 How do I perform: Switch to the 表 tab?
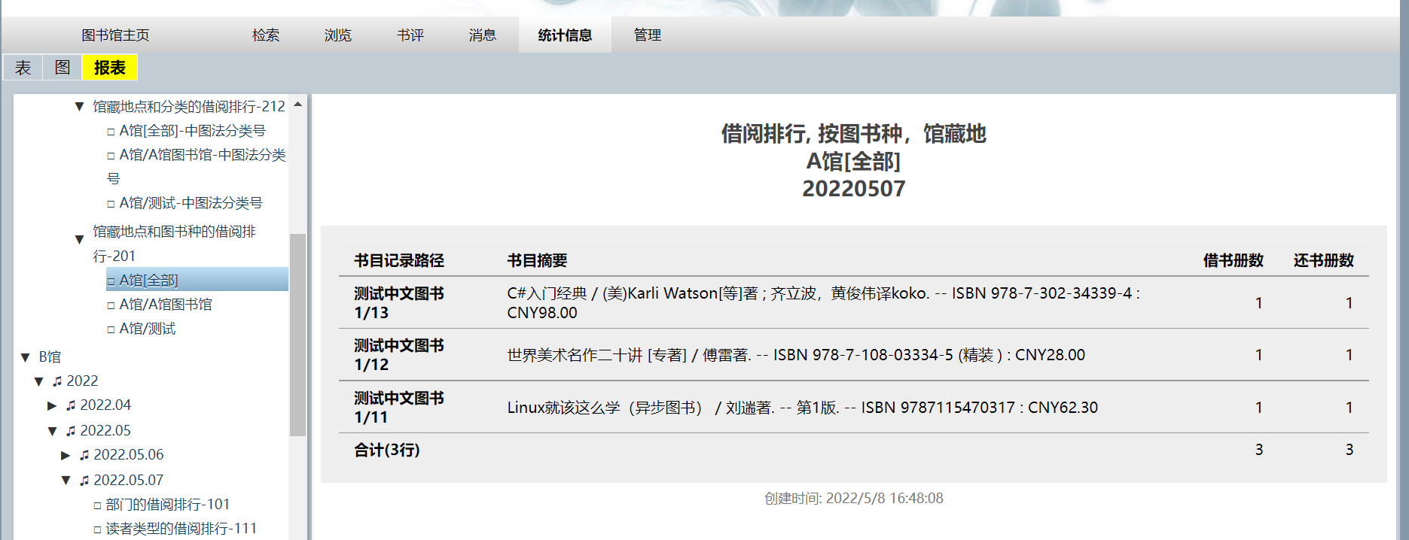point(23,68)
